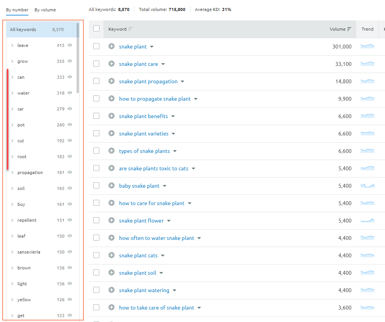Open dropdown arrow next to 'snake plant'
This screenshot has height=322, width=385.
(152, 47)
